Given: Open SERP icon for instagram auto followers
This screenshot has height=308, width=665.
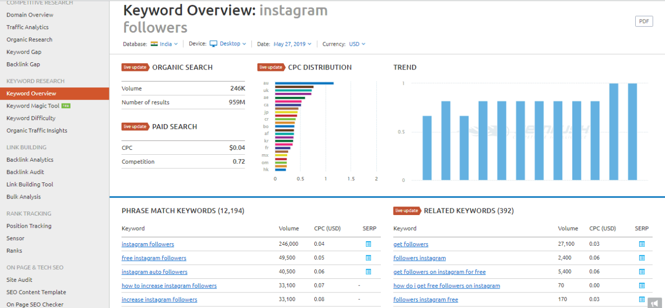Looking at the screenshot, I should [368, 272].
